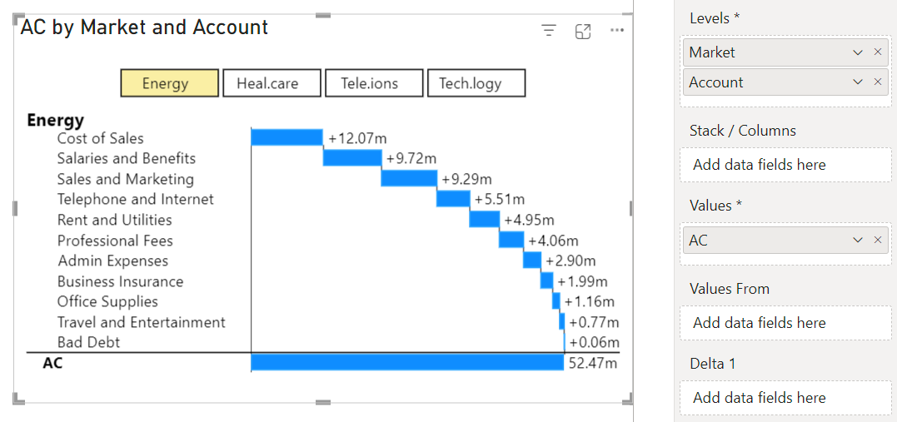Click the Focus mode icon
This screenshot has height=422, width=897.
583,31
